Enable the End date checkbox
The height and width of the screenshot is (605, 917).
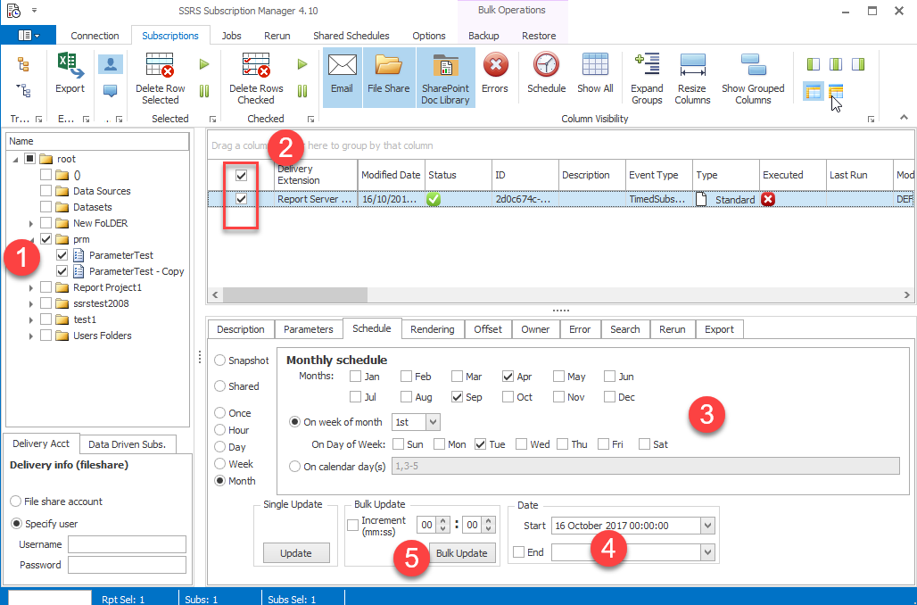[x=519, y=551]
